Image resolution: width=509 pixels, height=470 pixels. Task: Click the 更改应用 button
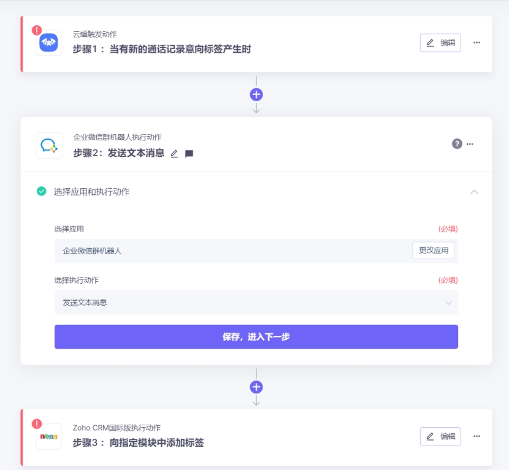[434, 251]
